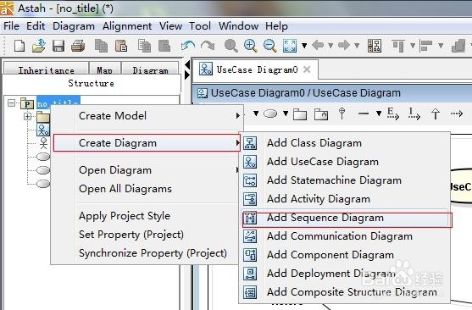Choose Add Communication Diagram

tap(345, 236)
